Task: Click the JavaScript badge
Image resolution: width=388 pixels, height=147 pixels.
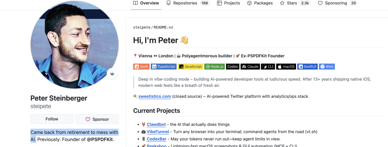Action: pyautogui.click(x=190, y=66)
